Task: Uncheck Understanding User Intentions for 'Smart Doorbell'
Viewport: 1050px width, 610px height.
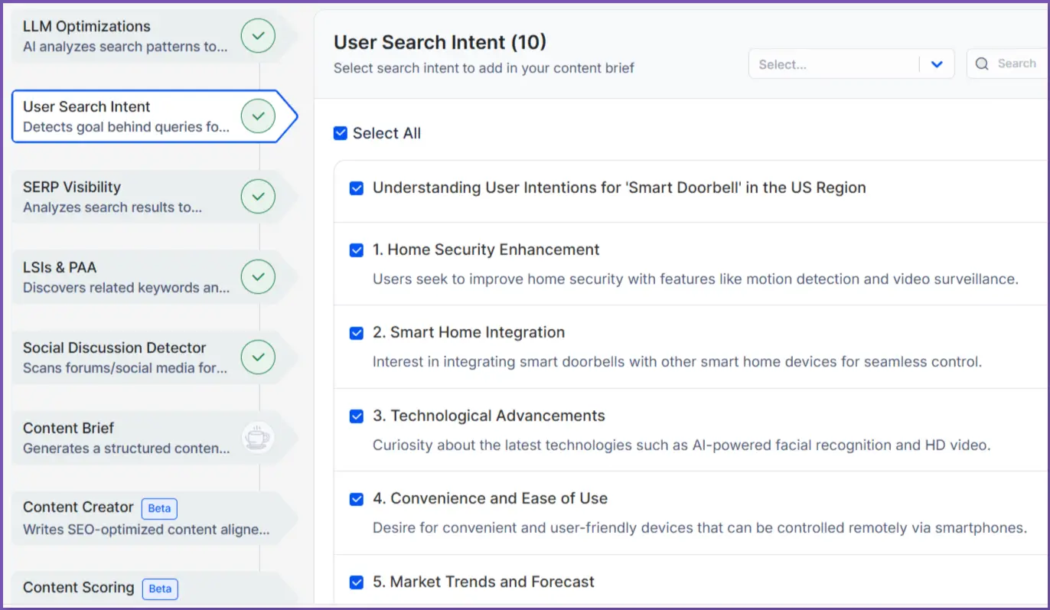Action: coord(356,188)
